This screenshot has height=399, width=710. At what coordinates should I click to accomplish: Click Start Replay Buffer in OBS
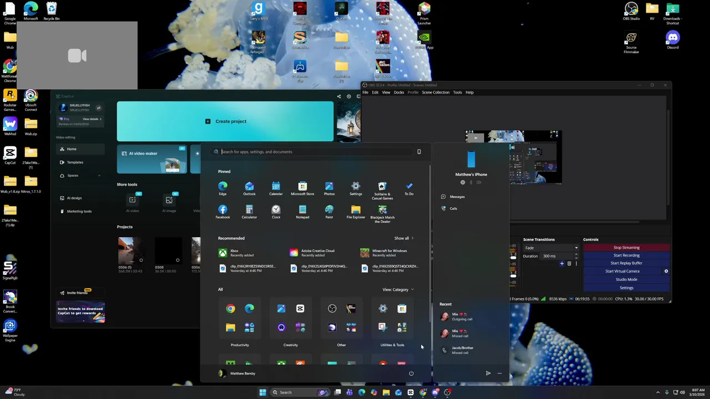point(626,263)
